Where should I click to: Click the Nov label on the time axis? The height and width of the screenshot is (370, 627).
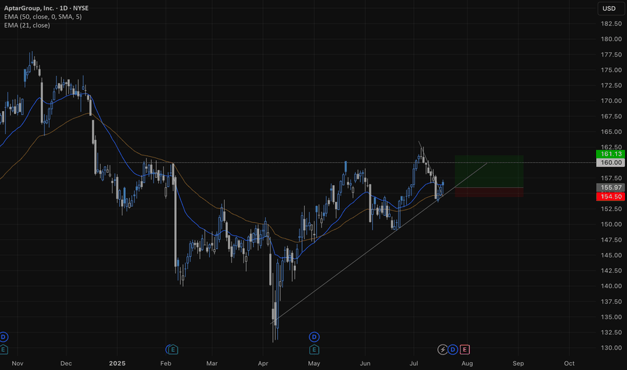[x=17, y=363]
